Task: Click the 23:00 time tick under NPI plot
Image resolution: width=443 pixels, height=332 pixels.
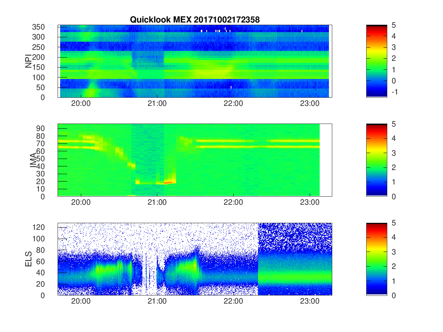Action: (309, 104)
